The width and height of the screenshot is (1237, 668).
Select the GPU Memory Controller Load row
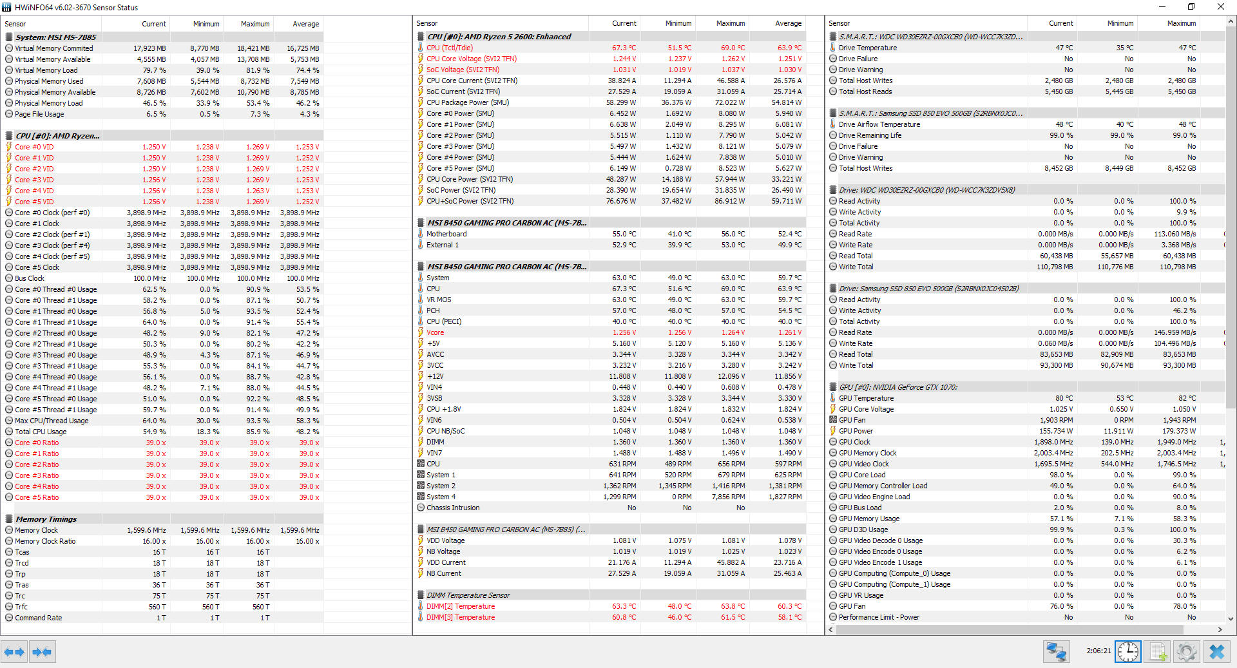point(1026,486)
